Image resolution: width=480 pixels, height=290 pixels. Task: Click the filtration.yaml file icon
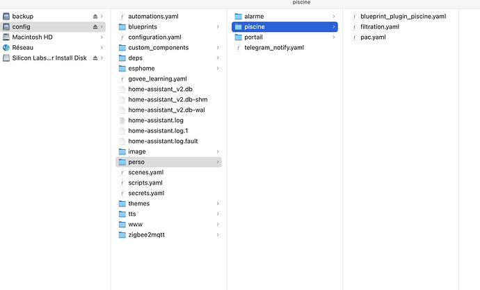tap(354, 27)
